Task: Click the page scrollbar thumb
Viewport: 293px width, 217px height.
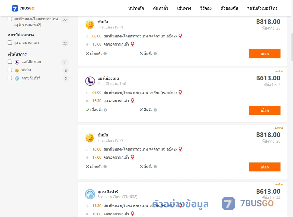Action: [x=292, y=47]
